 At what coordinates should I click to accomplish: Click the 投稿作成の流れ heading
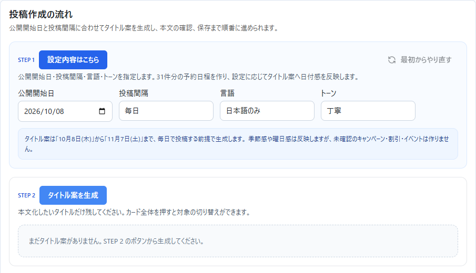click(40, 14)
